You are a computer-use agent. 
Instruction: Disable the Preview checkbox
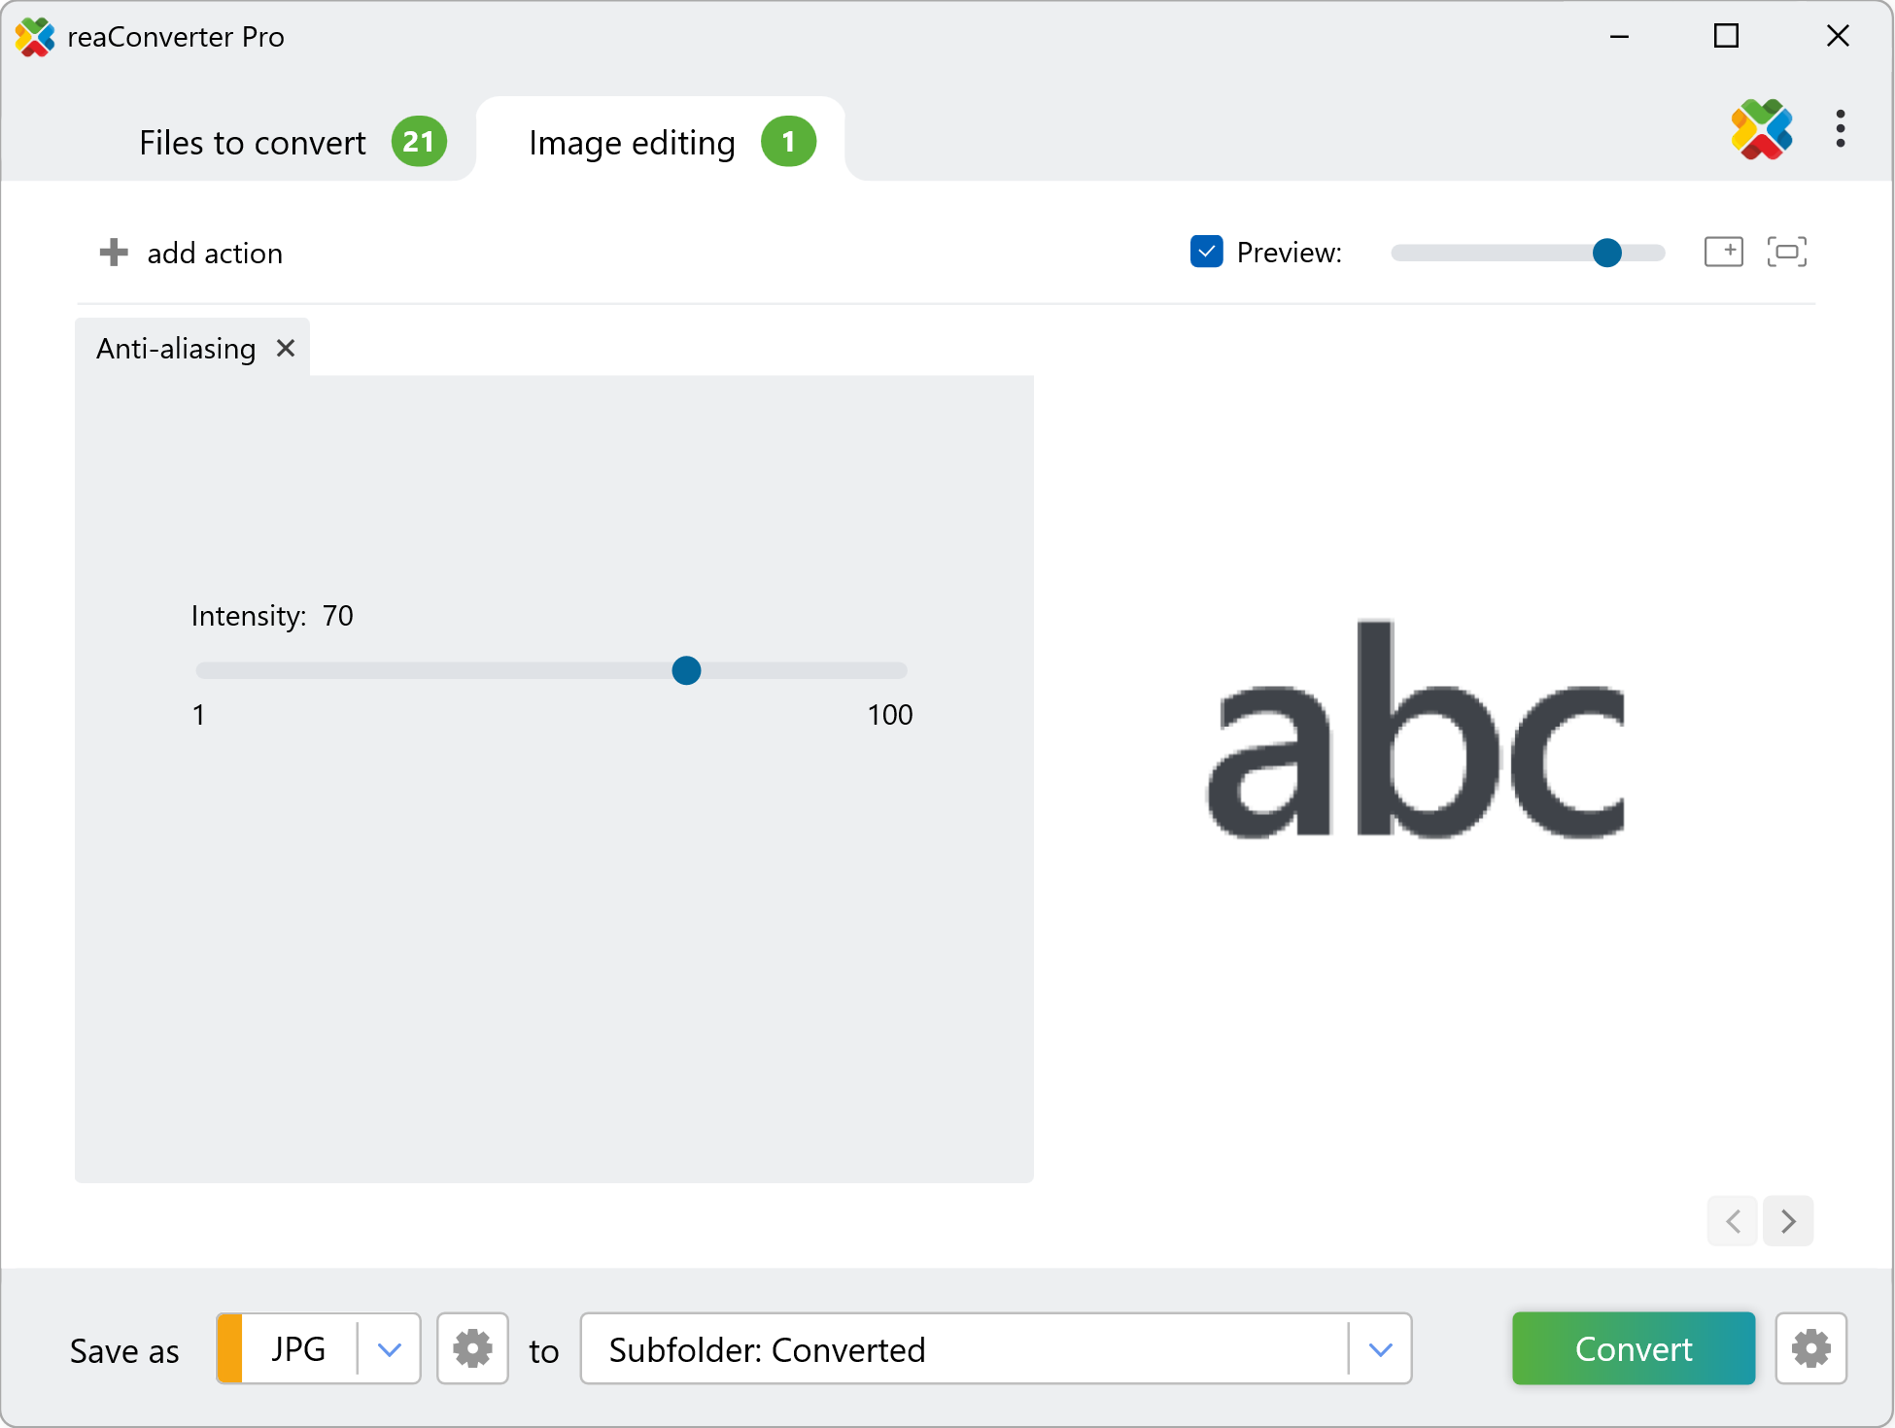pos(1206,252)
